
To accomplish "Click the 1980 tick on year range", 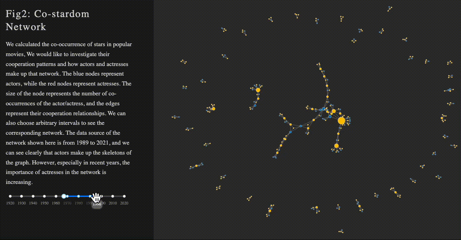I will click(79, 196).
